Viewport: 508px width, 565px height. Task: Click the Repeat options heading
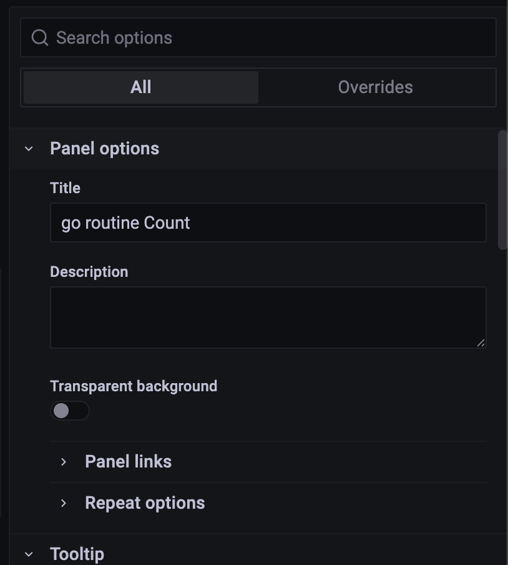coord(145,503)
